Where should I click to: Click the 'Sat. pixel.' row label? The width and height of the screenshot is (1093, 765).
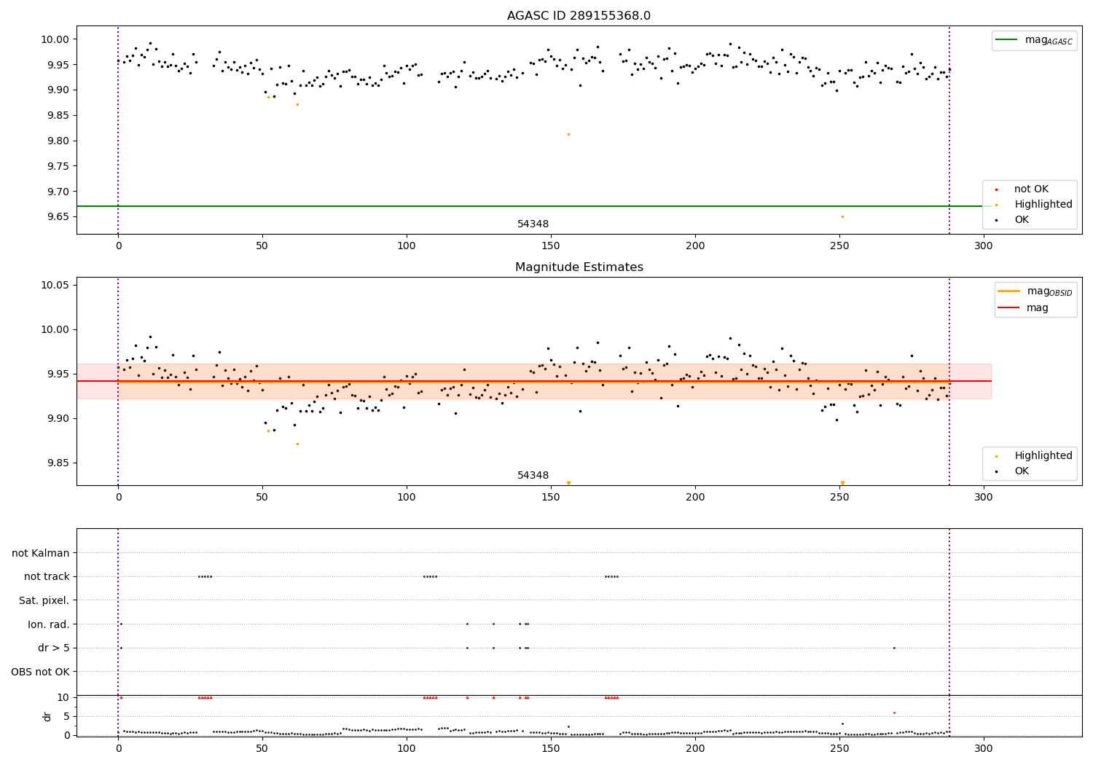pyautogui.click(x=44, y=601)
